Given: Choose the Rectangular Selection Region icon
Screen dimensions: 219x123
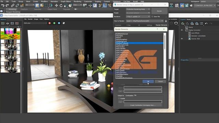Looking at the screenshot, I should coord(47,5).
